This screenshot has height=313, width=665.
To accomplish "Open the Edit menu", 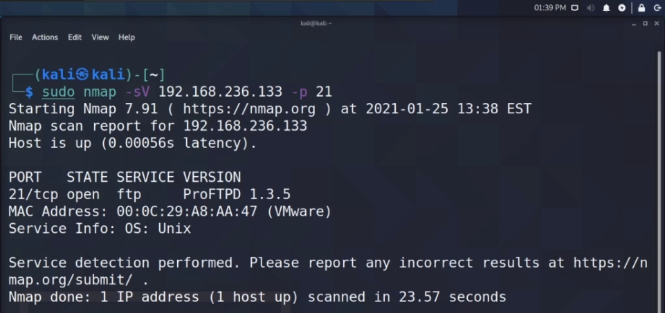I will click(75, 37).
